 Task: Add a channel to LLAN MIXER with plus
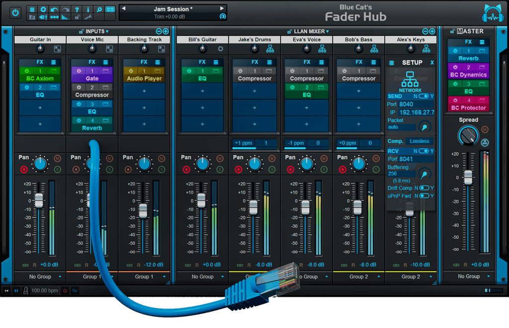432,31
